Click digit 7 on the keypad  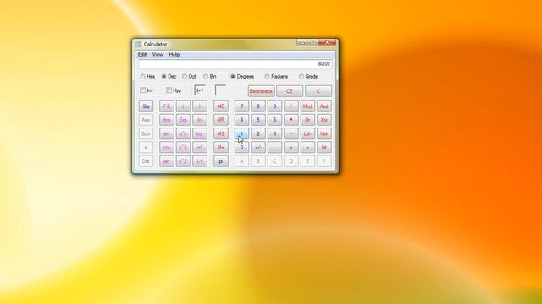[241, 106]
